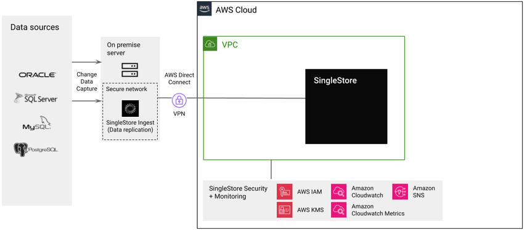Click the Change Data Capture label
The width and height of the screenshot is (524, 230).
coord(86,82)
